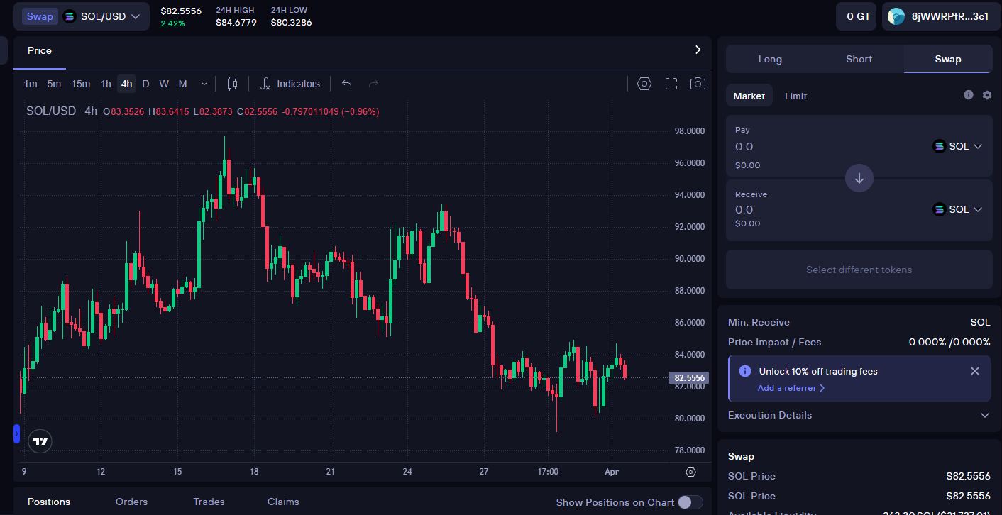Click the redo arrow above the chart

tap(373, 84)
